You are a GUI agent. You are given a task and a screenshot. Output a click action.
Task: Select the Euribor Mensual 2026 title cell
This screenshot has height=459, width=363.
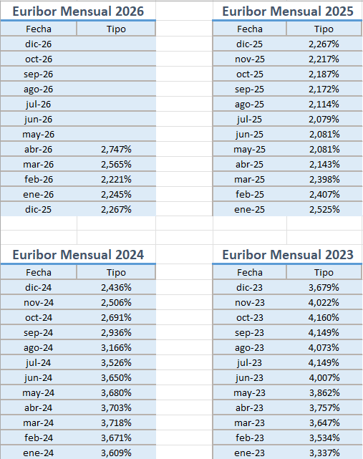78,11
